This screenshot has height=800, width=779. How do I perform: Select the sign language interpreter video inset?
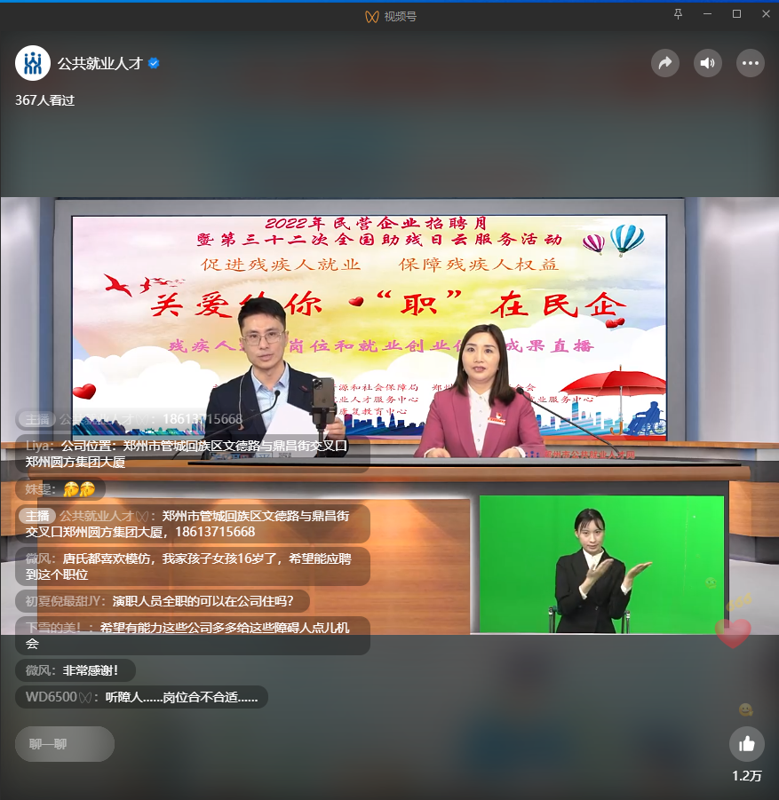(x=601, y=564)
